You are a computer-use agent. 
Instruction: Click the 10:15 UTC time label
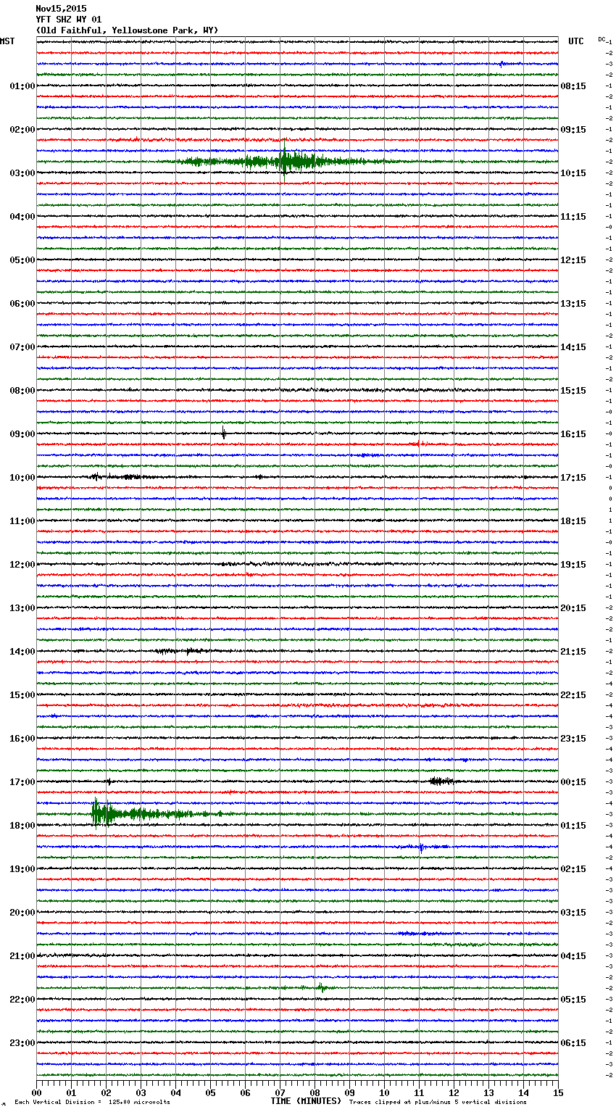click(573, 173)
